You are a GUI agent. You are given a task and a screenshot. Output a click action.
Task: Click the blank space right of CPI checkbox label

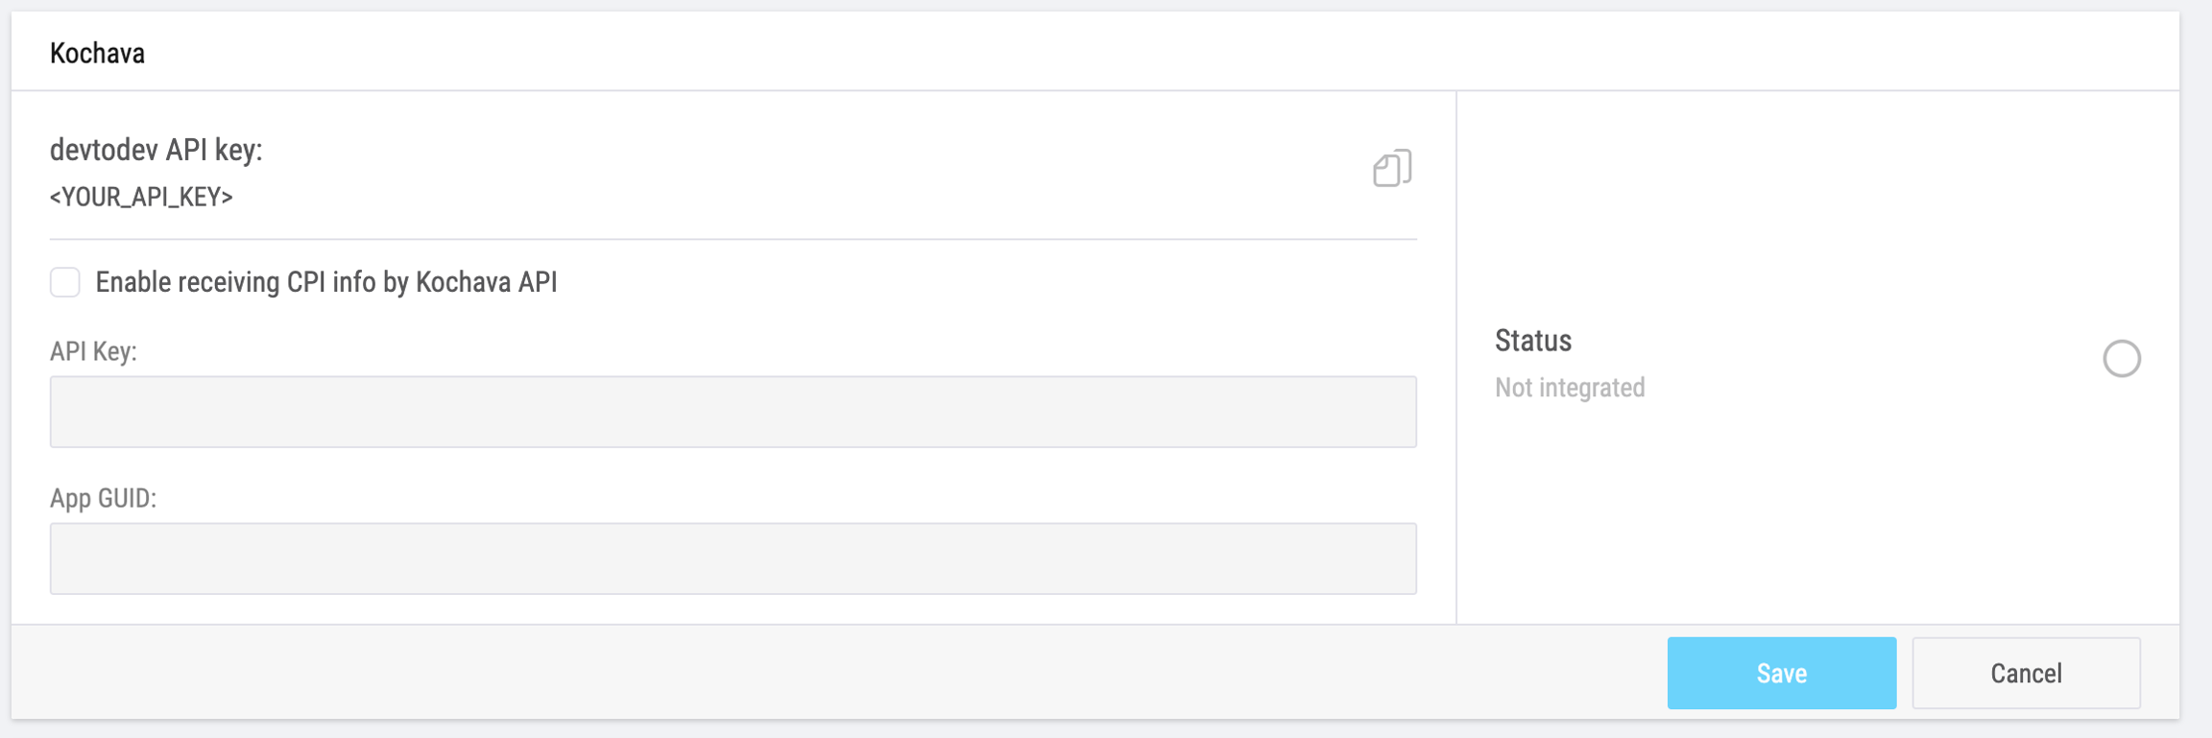tap(960, 282)
